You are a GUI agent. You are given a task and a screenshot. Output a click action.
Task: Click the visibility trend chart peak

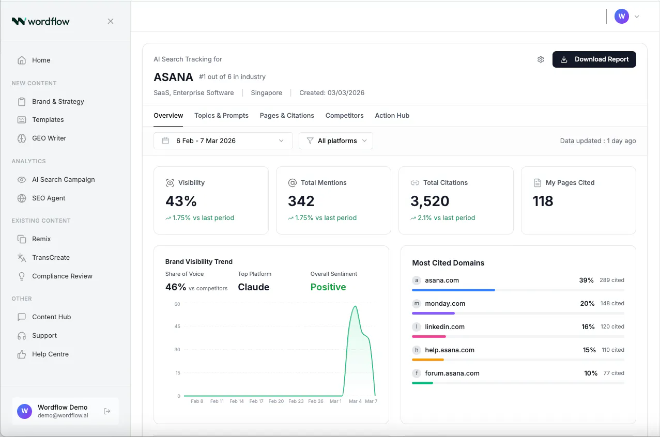pos(355,306)
